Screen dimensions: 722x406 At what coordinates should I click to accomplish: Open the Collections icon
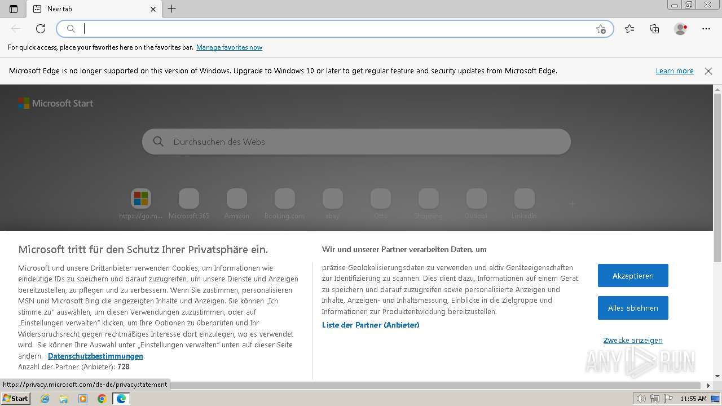point(654,29)
